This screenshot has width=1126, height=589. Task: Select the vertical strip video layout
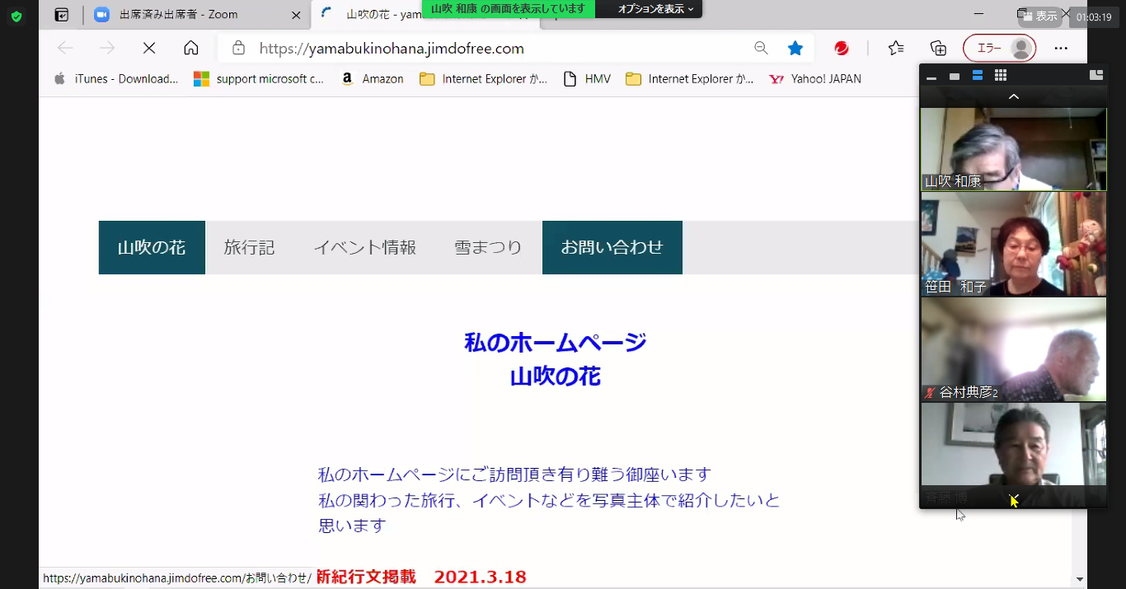tap(978, 76)
